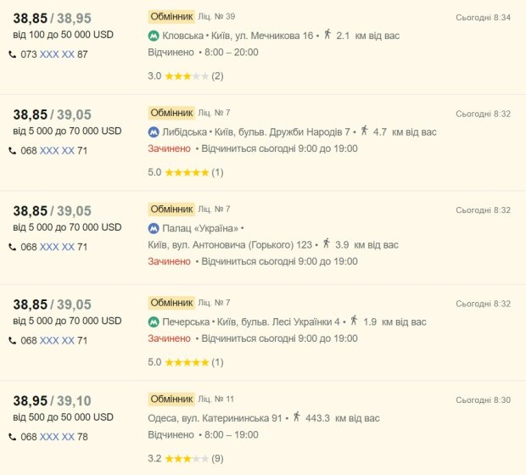Click the green metro icon beside Печерська
Image resolution: width=526 pixels, height=475 pixels.
click(154, 322)
